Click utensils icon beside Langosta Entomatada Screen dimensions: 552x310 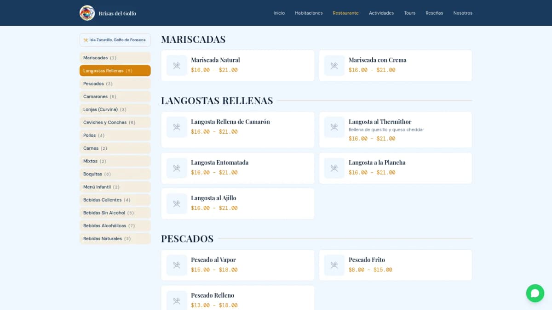click(x=177, y=168)
